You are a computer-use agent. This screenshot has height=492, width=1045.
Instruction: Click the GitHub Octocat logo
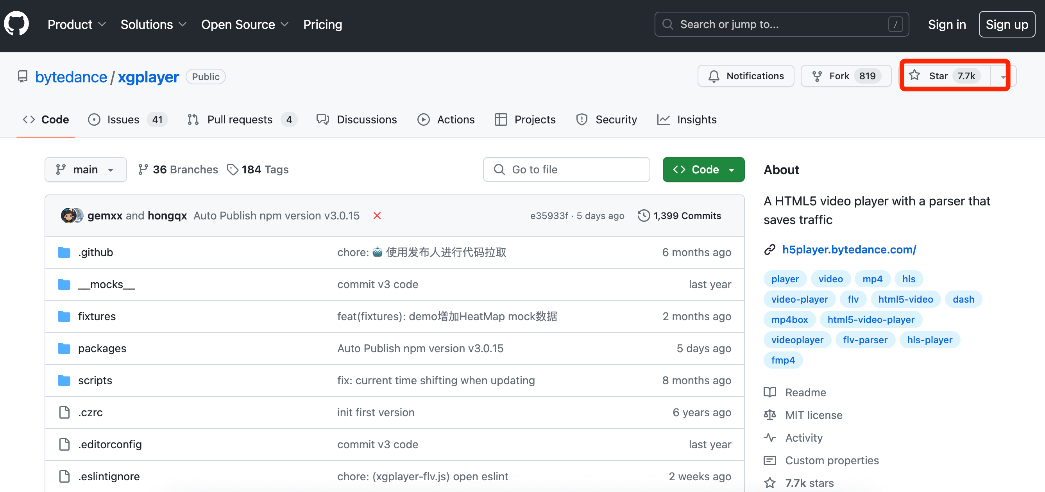click(x=16, y=24)
